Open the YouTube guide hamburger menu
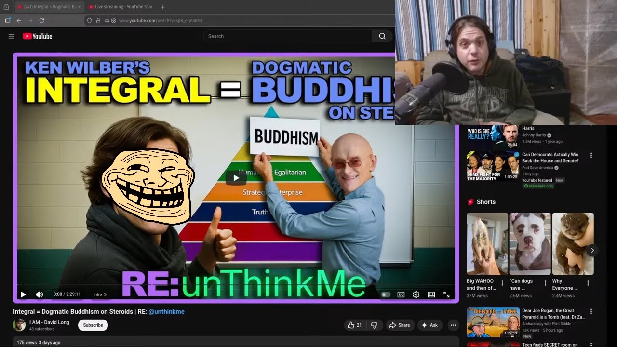617x347 pixels. point(11,36)
